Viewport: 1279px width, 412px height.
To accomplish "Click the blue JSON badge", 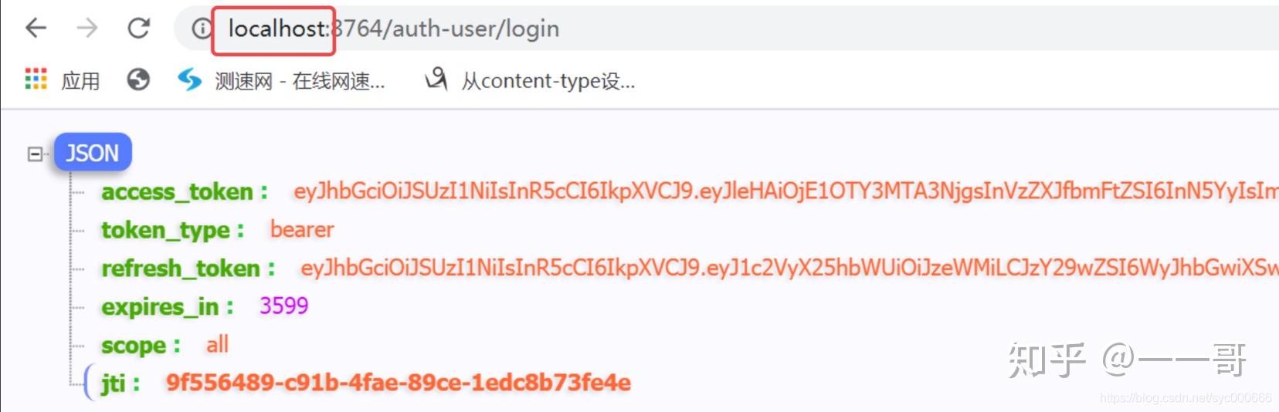I will (93, 153).
